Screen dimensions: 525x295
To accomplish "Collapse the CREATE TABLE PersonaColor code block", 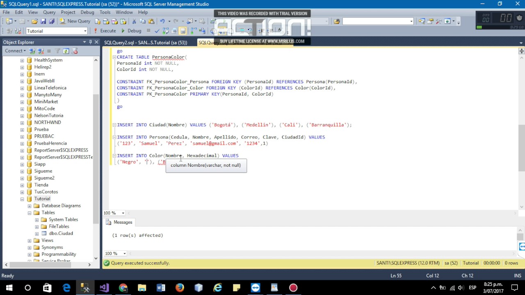I will 114,57.
